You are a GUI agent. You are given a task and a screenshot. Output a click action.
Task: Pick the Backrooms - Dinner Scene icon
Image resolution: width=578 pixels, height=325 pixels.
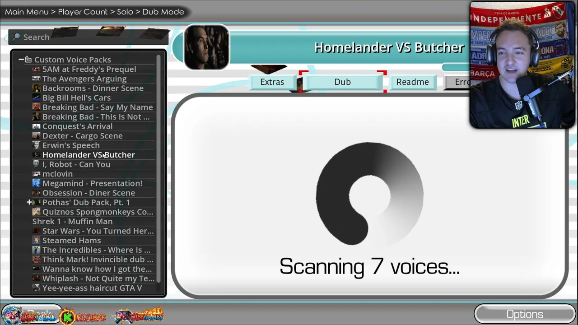36,88
